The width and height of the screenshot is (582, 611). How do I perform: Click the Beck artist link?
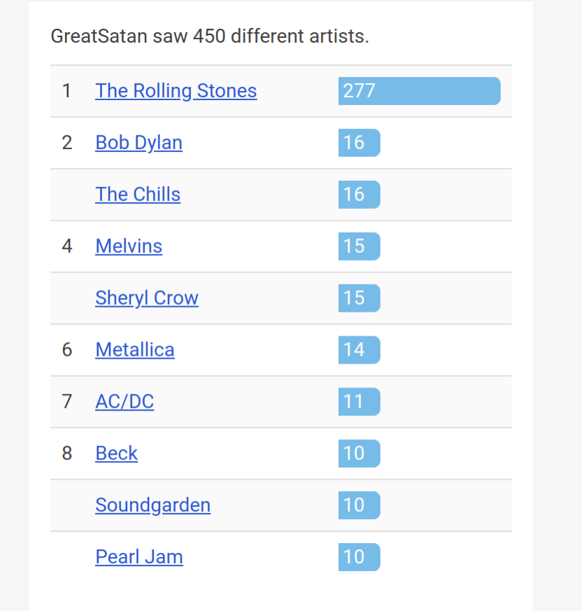pyautogui.click(x=116, y=453)
